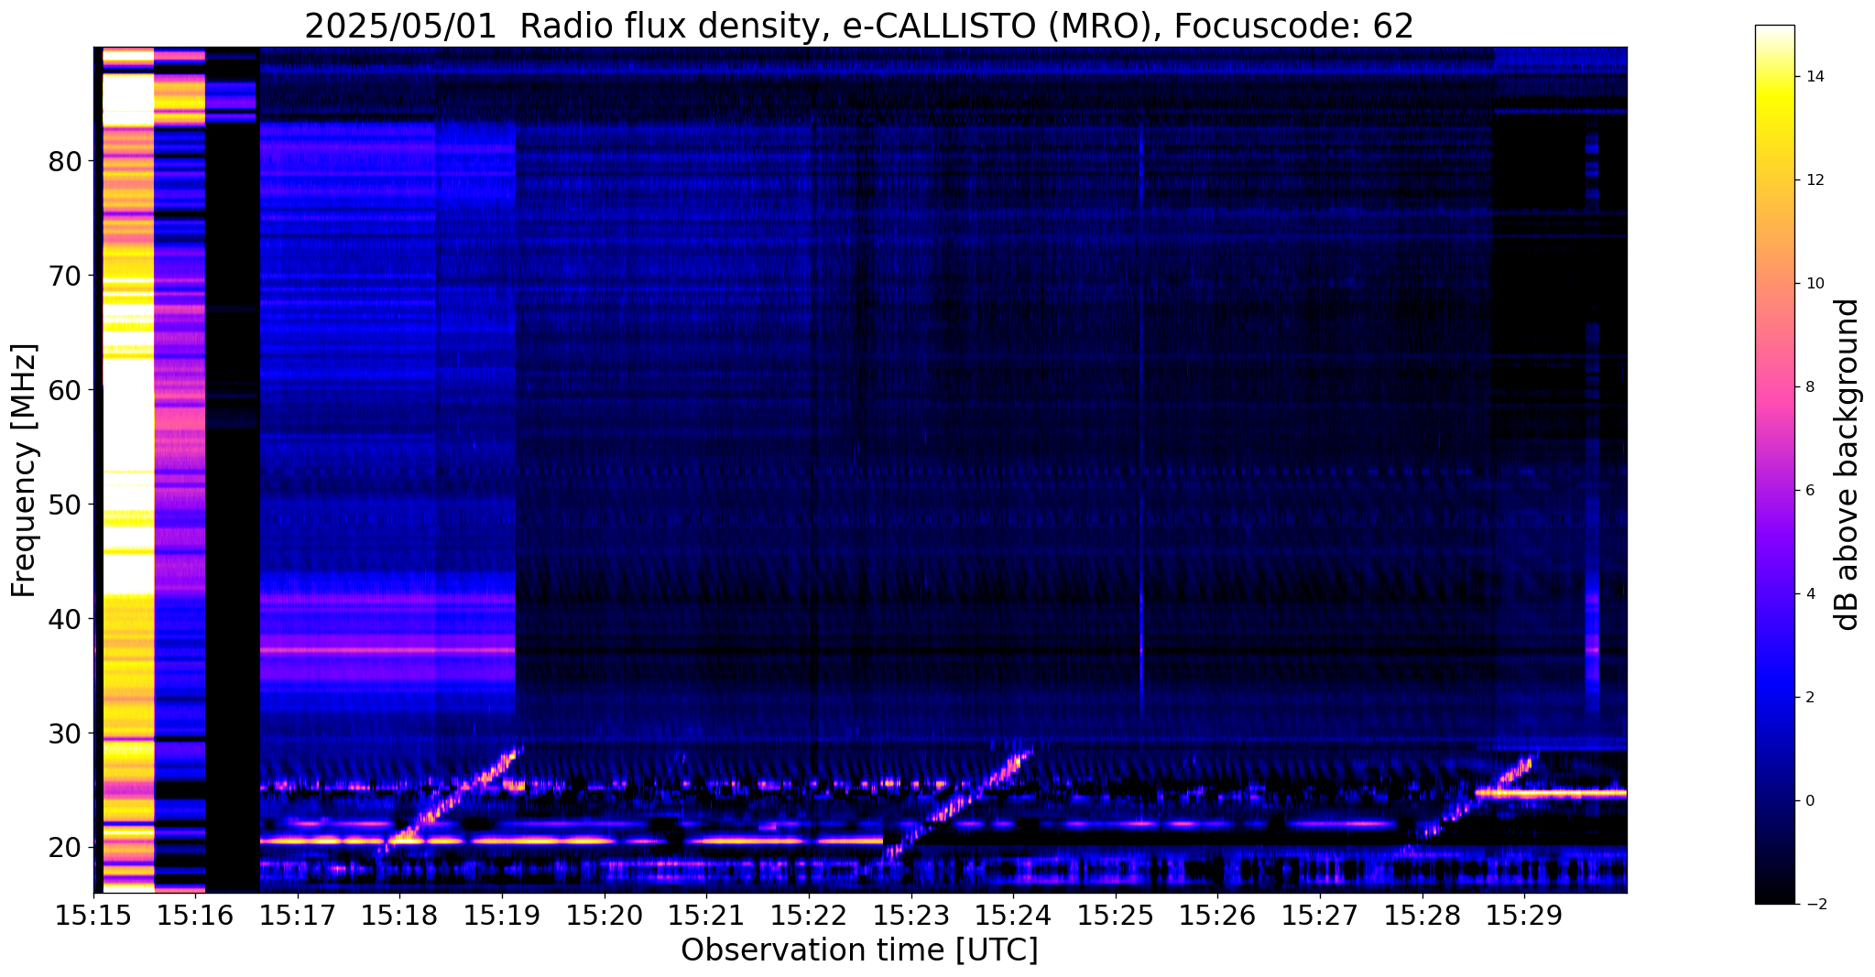
Task: Click the thin vertical spike at 15:25
Action: (x=1141, y=421)
